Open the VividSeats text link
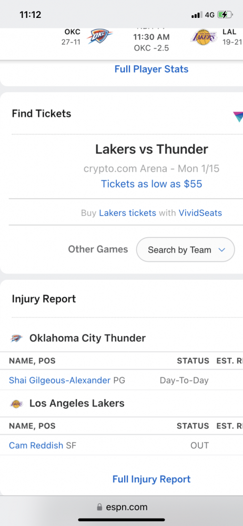The height and width of the screenshot is (526, 243). click(200, 213)
